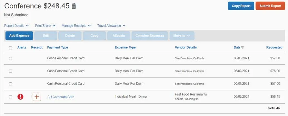This screenshot has height=116, width=288.
Task: Click the $58.45 requested amount
Action: 275,96
